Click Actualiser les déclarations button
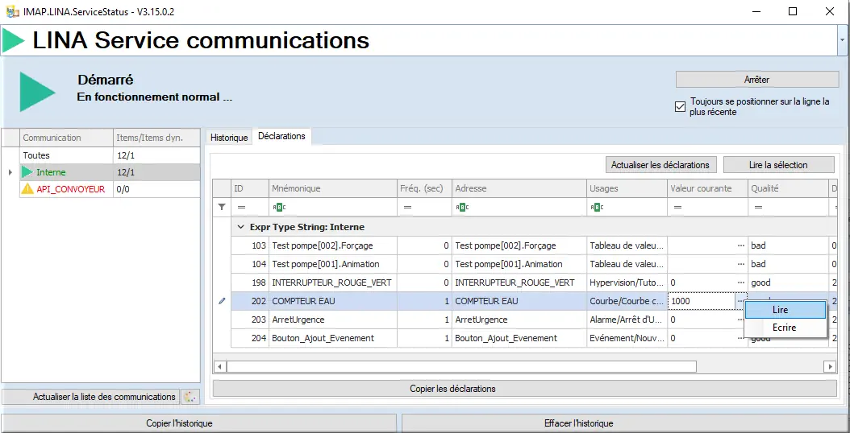This screenshot has height=433, width=850. point(660,164)
